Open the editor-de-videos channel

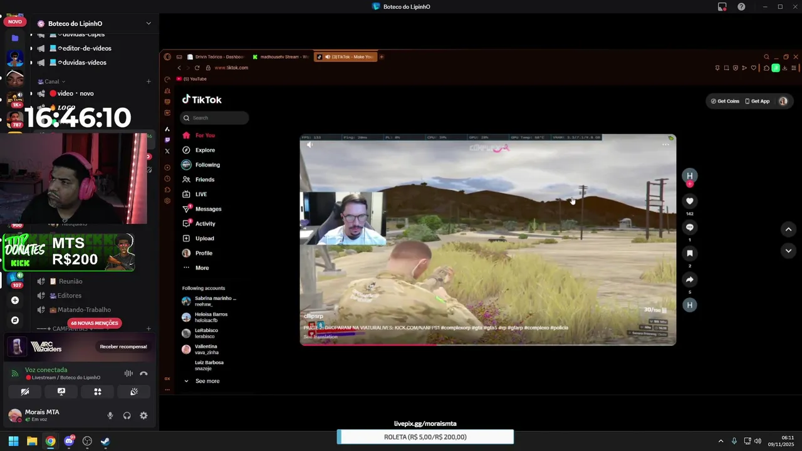tap(79, 48)
